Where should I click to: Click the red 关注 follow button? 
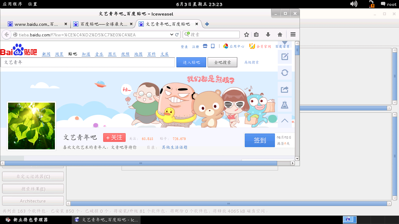[x=114, y=138]
